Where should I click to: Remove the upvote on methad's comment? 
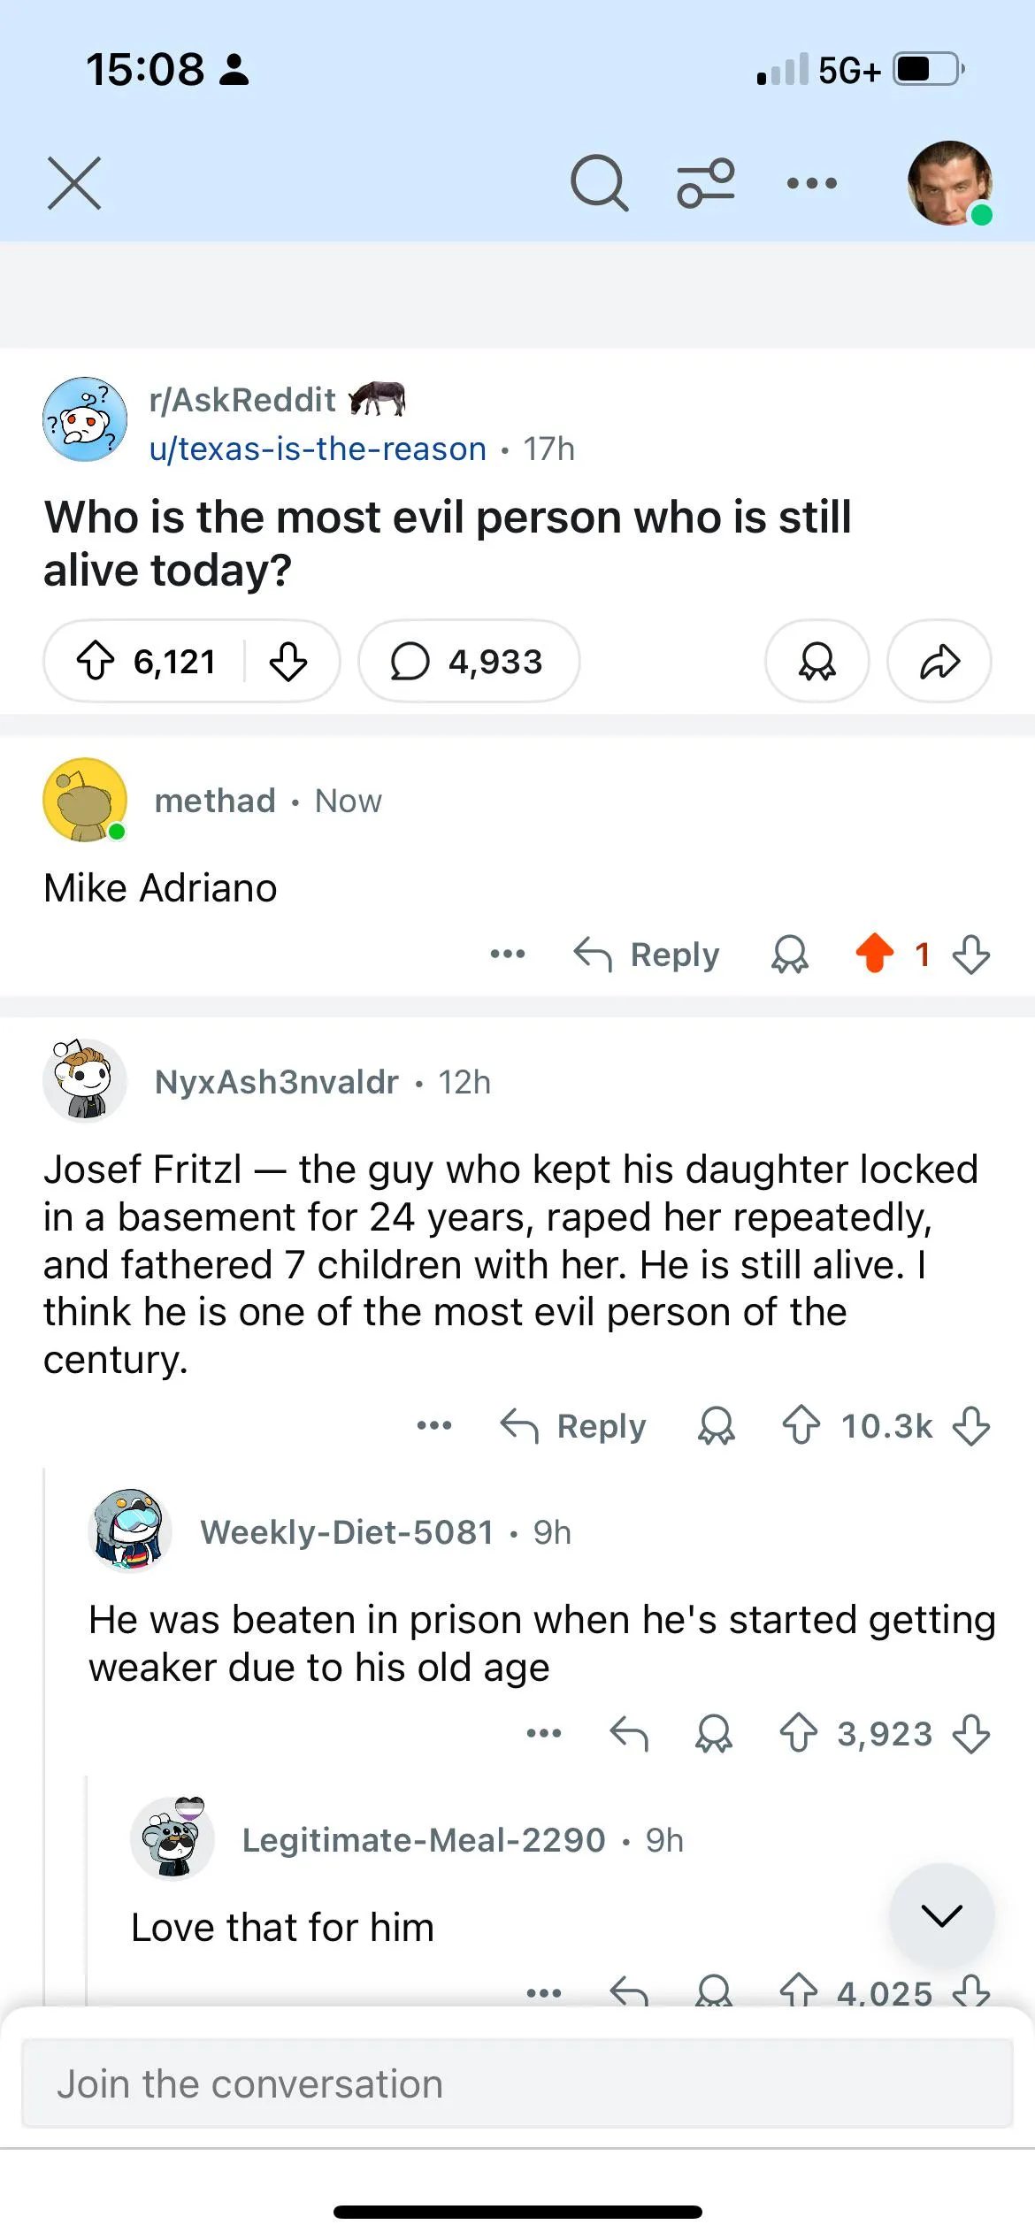(875, 954)
